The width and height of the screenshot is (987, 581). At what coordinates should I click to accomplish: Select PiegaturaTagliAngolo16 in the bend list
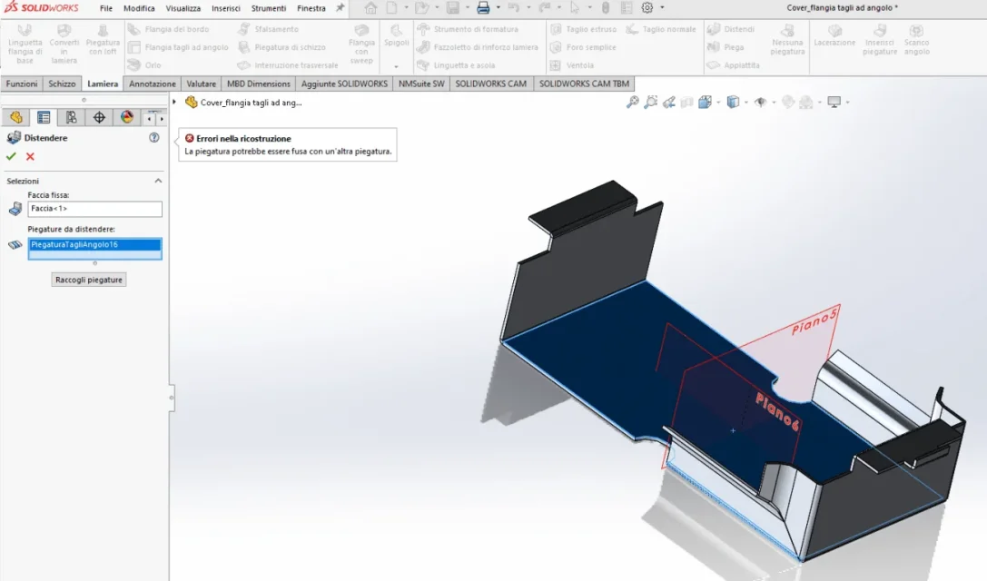94,244
